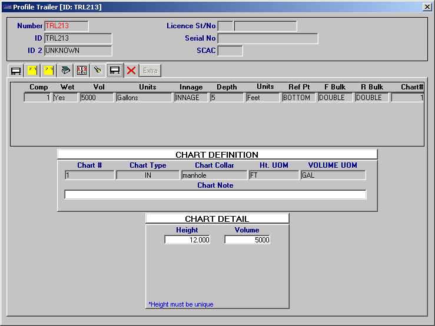Click the Vol column header

99,87
